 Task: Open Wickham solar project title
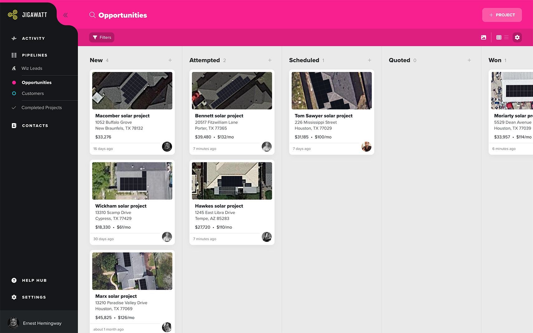(121, 206)
